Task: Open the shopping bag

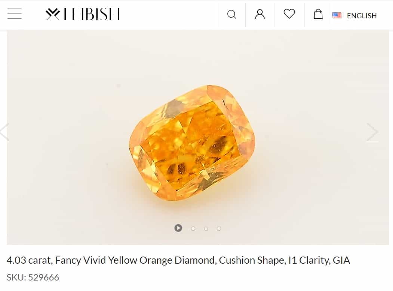Action: (318, 15)
